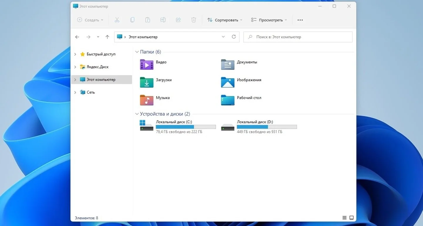This screenshot has width=423, height=226.
Task: Select Локальный диск (C:) drive
Action: coord(178,127)
